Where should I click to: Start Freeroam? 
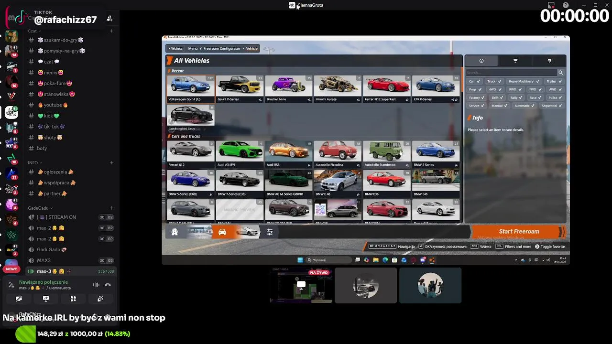pos(519,232)
